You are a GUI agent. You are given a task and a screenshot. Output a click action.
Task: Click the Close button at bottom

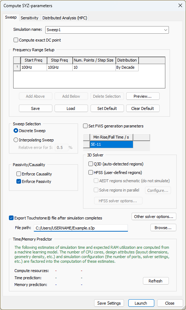(x=170, y=303)
